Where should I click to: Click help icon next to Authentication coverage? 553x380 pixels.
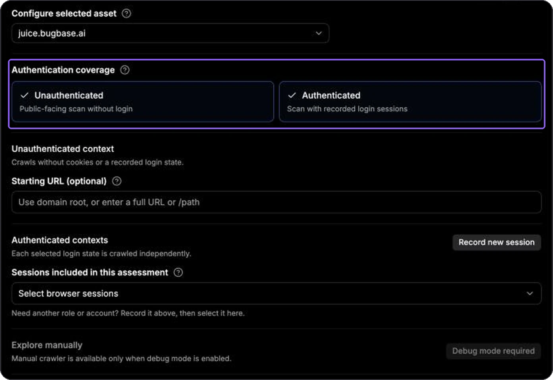click(x=125, y=70)
